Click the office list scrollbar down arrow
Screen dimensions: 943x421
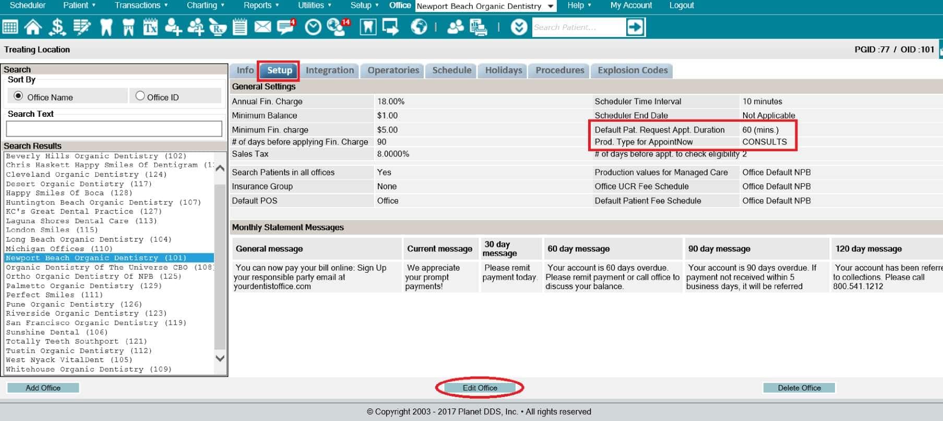(220, 358)
